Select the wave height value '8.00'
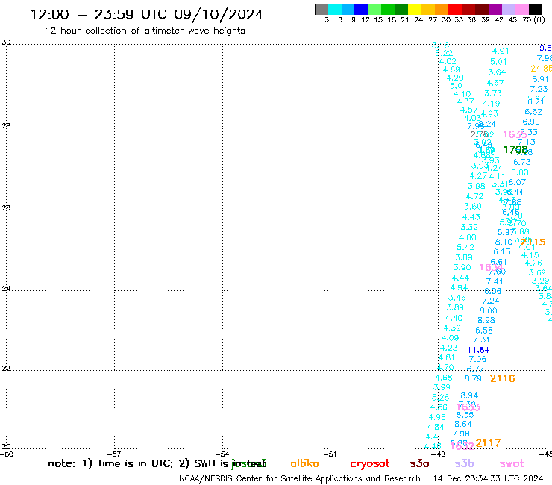This screenshot has height=485, width=552. [489, 310]
